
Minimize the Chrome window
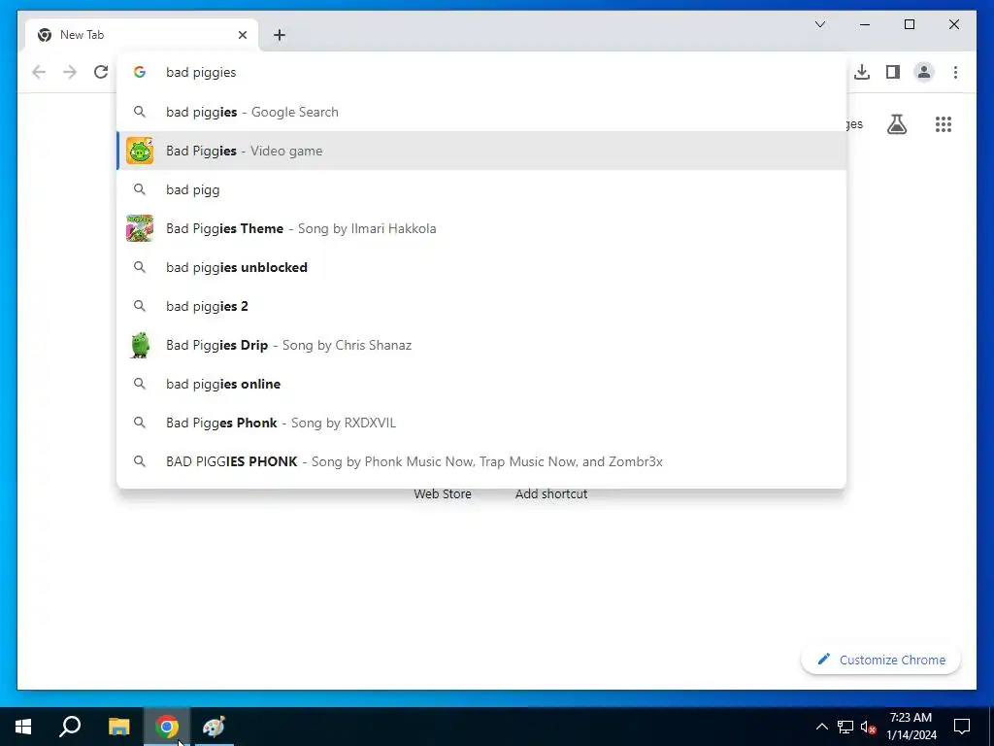tap(865, 24)
